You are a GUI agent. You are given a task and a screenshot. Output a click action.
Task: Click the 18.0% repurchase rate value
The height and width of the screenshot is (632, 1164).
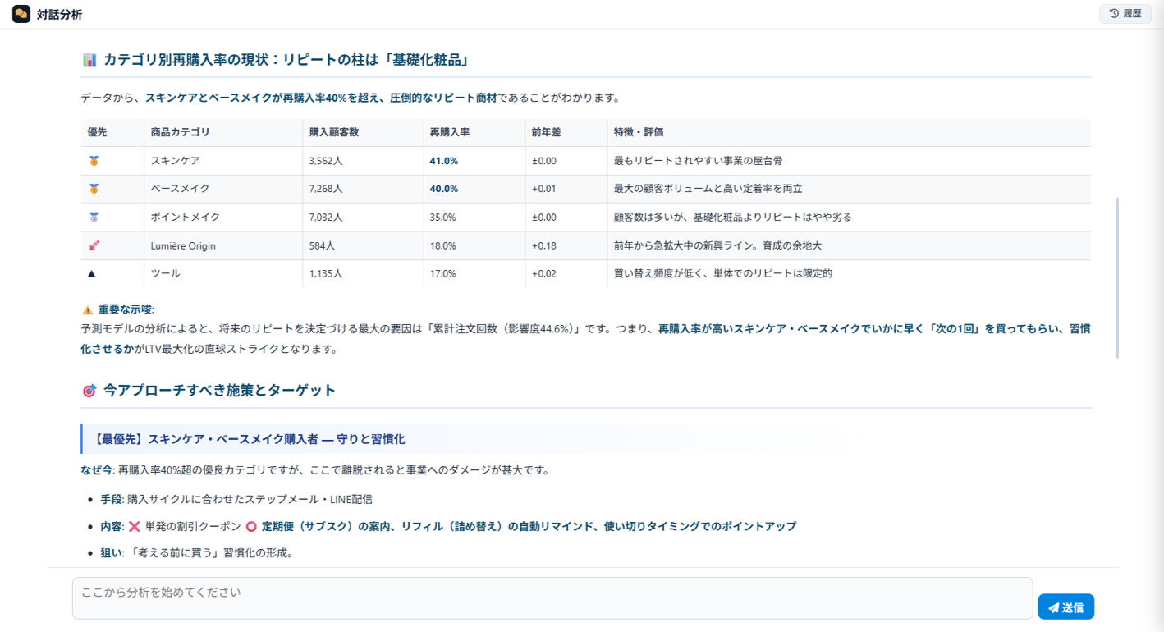tap(443, 245)
